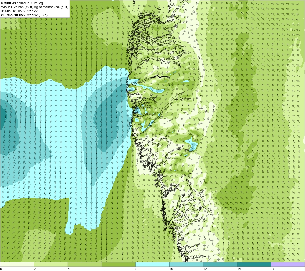This screenshot has width=305, height=271.
Task: Click the 'Vindur (10m) og' text
Action: tap(31, 3)
